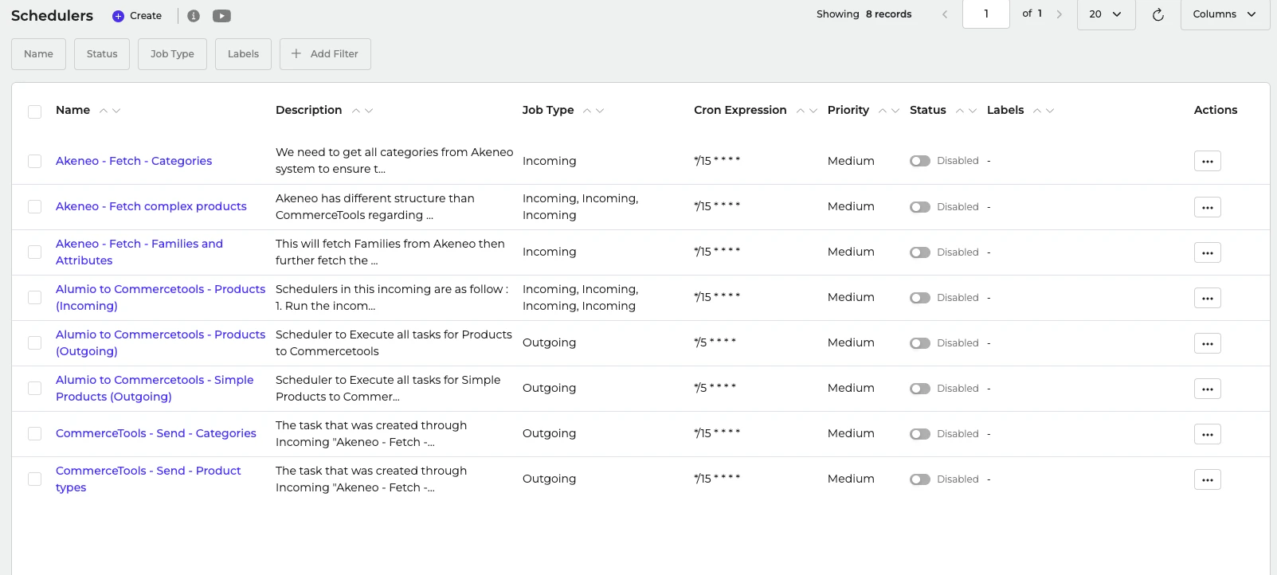Go to next page arrow

[1059, 14]
